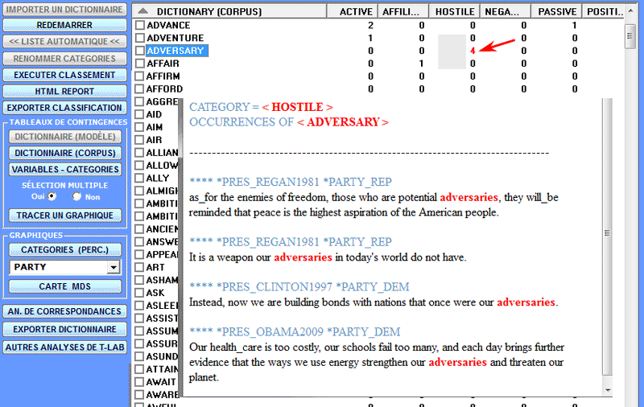Screen dimensions: 644x407
Task: Click the PRES_CLINTON1997 context header
Action: 299,286
